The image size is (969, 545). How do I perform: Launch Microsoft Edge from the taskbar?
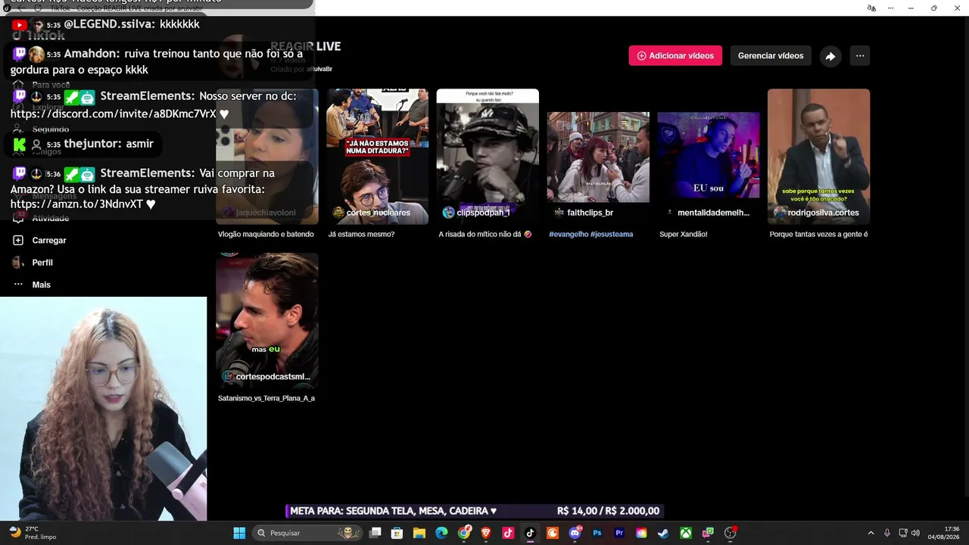(x=441, y=533)
